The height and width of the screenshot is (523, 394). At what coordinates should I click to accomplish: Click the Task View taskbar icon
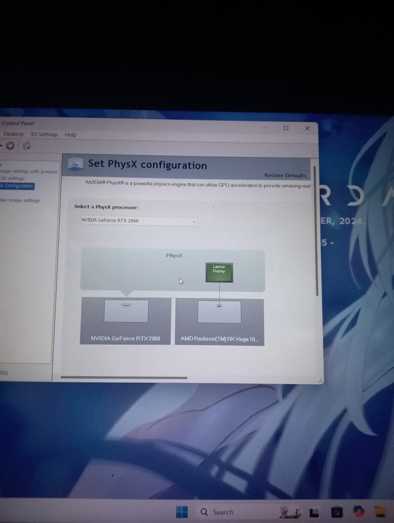pyautogui.click(x=314, y=513)
